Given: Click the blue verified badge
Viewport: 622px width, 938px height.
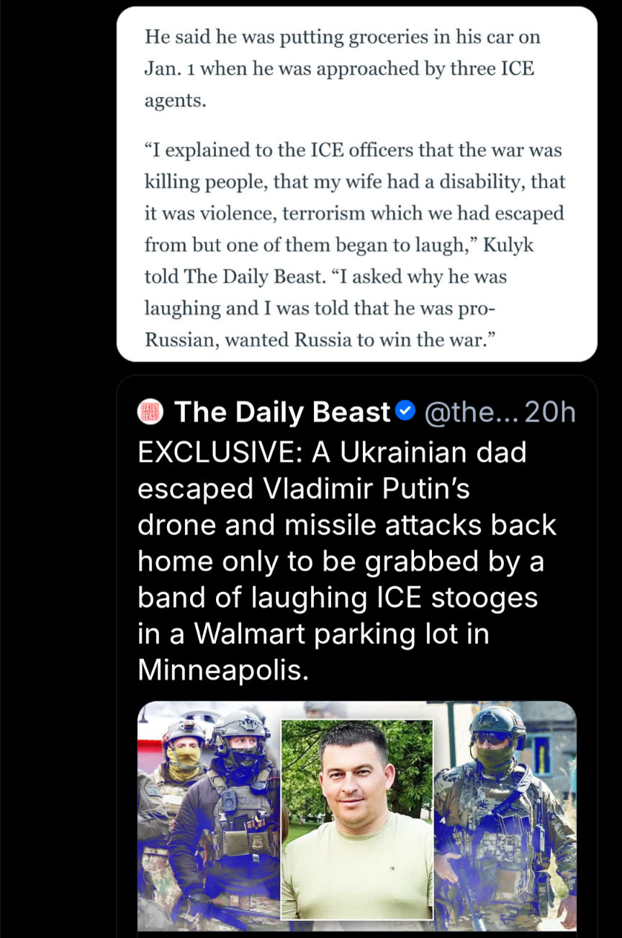Looking at the screenshot, I should pyautogui.click(x=405, y=411).
